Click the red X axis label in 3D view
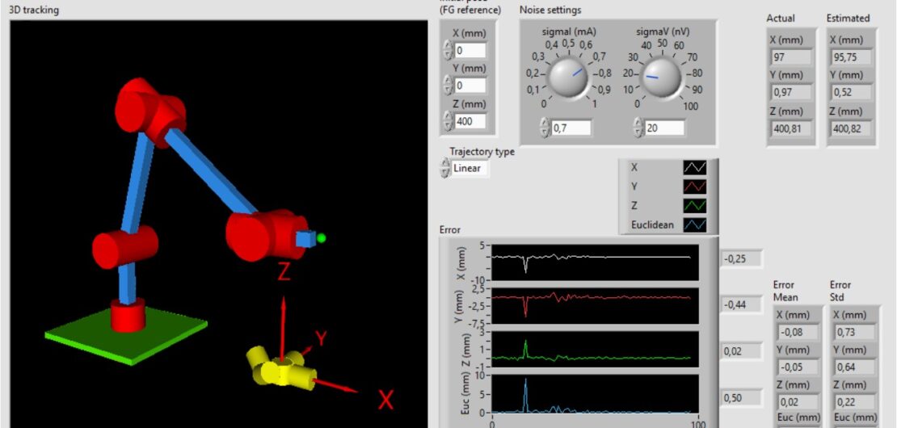The image size is (897, 428). click(386, 400)
